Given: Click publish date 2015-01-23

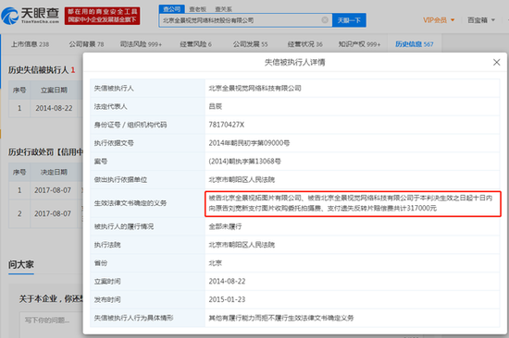Looking at the screenshot, I should (x=227, y=300).
